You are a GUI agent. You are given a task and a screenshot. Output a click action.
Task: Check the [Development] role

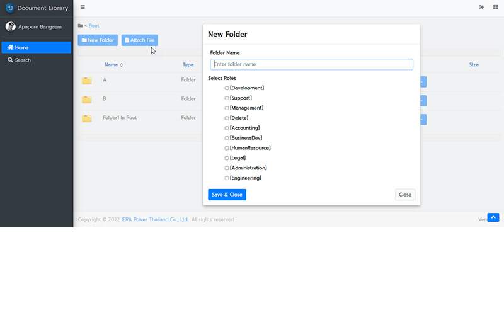coord(227,88)
